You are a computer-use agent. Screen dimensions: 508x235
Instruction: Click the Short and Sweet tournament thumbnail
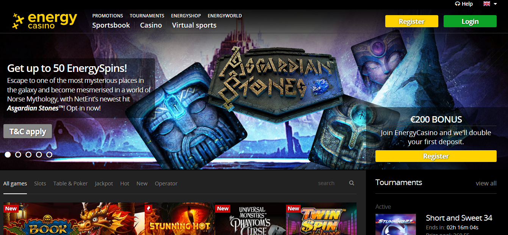coord(395,224)
